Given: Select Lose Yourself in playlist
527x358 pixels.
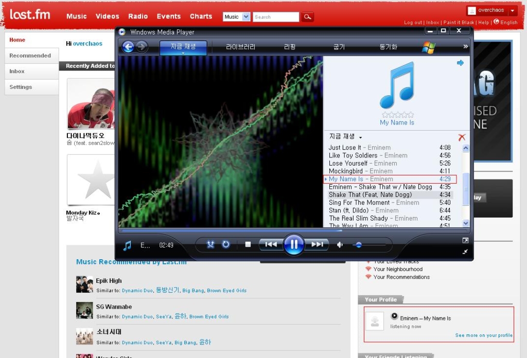Looking at the screenshot, I should point(390,163).
